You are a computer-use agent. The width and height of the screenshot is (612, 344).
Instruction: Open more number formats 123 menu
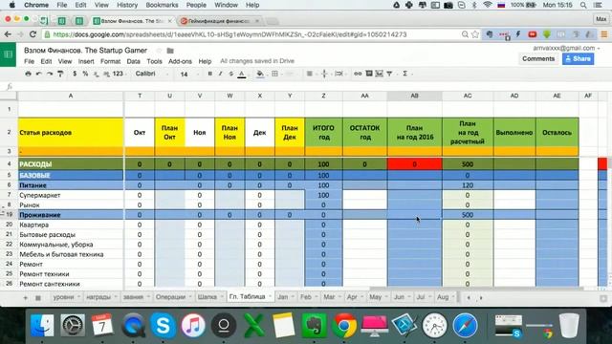[x=119, y=74]
